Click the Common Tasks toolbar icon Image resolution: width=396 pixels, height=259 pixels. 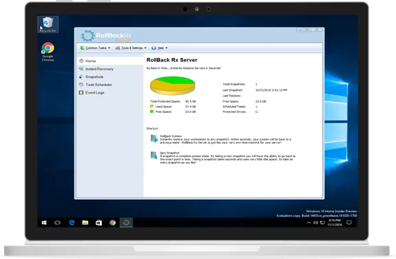pyautogui.click(x=82, y=48)
